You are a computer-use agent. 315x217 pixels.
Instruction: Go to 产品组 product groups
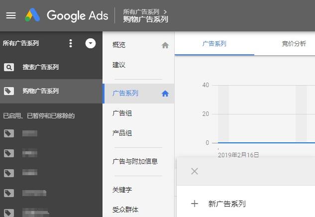[122, 133]
